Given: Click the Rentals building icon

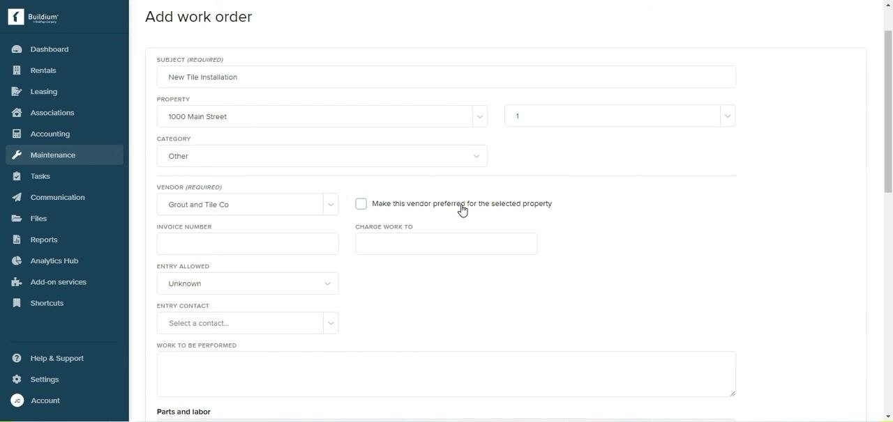Looking at the screenshot, I should click(17, 70).
